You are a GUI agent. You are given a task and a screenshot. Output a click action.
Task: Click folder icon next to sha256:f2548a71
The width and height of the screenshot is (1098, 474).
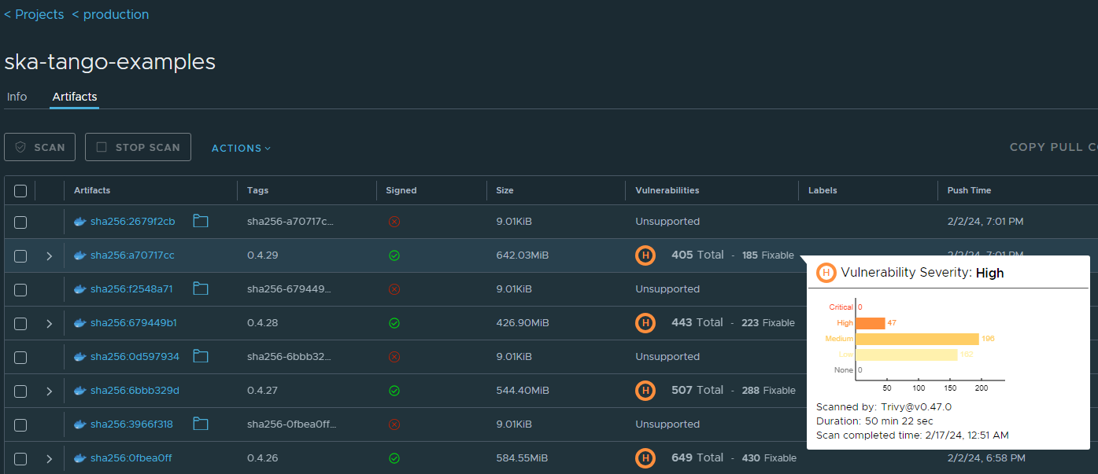coord(201,288)
